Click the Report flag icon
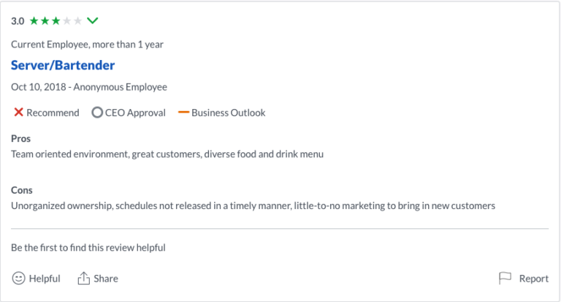The height and width of the screenshot is (302, 561). [x=505, y=279]
